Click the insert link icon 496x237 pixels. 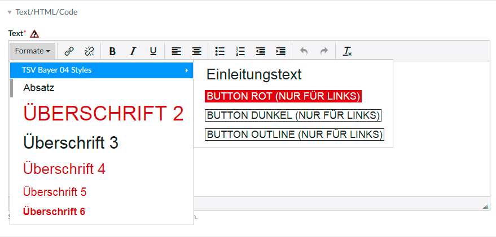pyautogui.click(x=69, y=51)
